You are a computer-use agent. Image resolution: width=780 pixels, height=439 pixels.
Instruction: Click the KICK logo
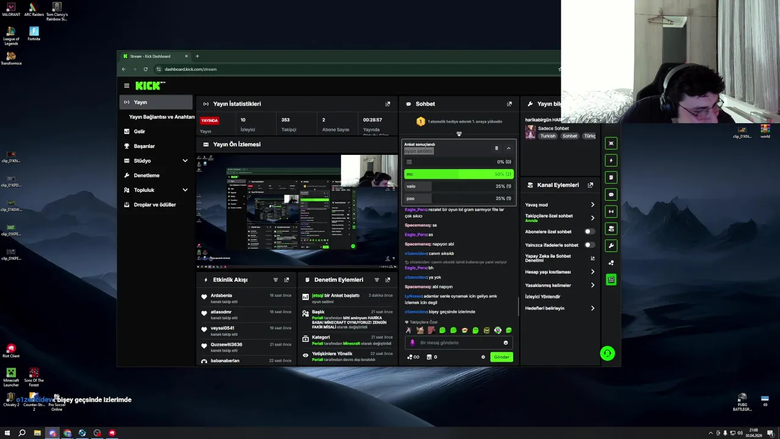click(x=150, y=86)
